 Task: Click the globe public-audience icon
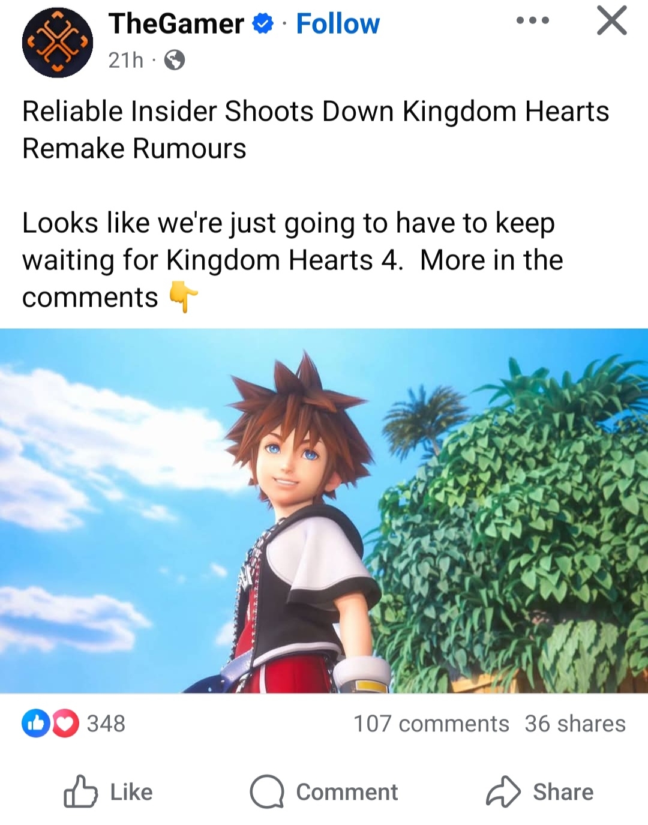click(x=175, y=60)
